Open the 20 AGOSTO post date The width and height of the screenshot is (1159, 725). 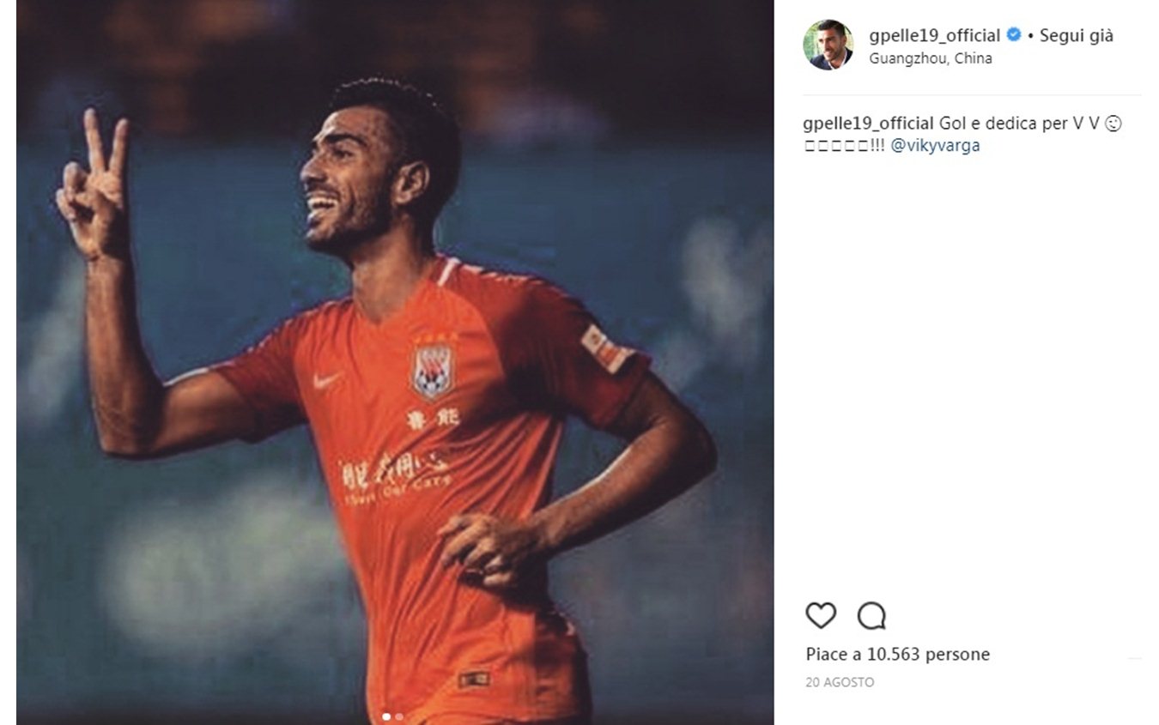pyautogui.click(x=840, y=683)
